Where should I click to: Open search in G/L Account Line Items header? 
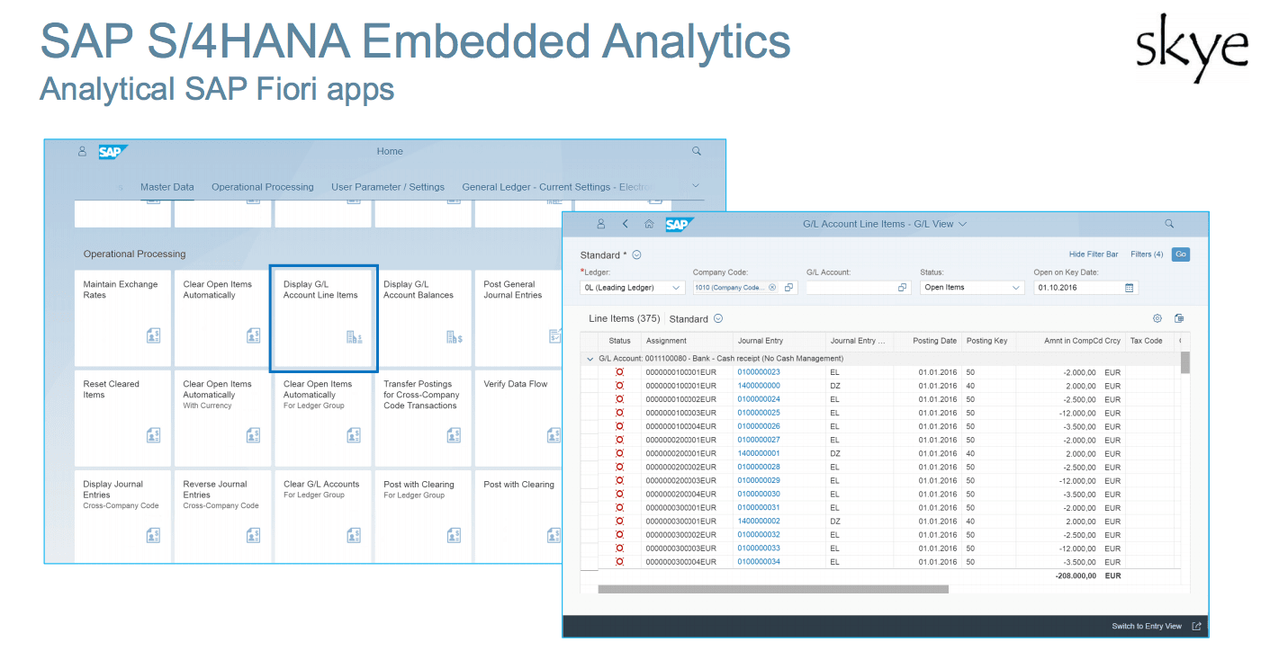1169,224
